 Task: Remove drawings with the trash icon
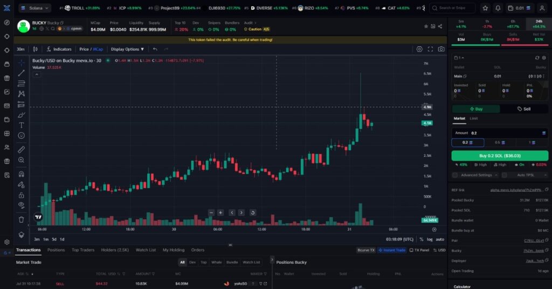(x=22, y=219)
